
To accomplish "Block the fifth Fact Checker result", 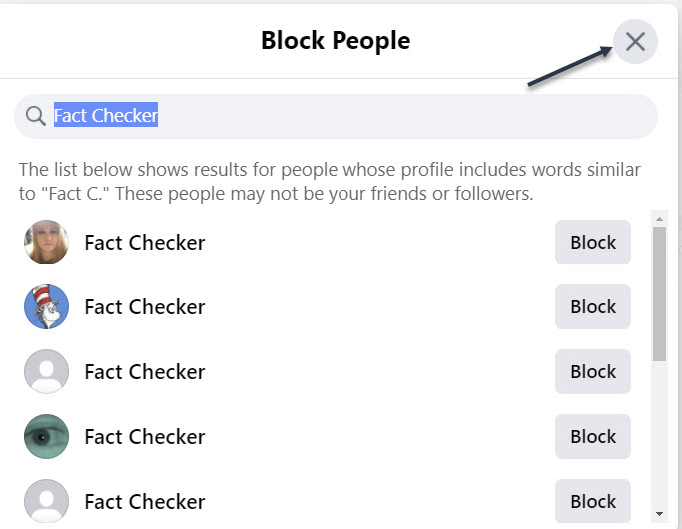I will [x=592, y=501].
